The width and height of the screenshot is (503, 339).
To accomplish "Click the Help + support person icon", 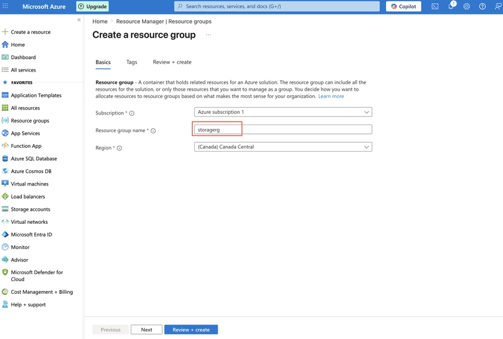I will 5,304.
